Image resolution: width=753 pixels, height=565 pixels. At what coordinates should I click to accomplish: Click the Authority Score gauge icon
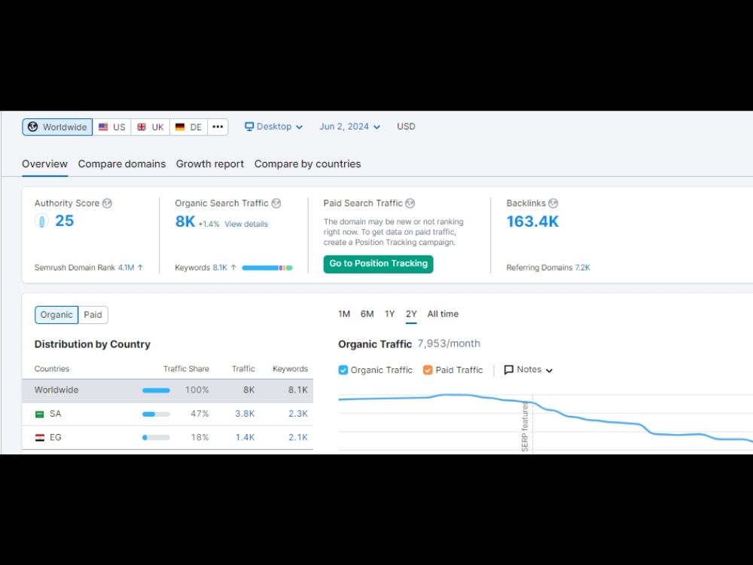point(41,221)
